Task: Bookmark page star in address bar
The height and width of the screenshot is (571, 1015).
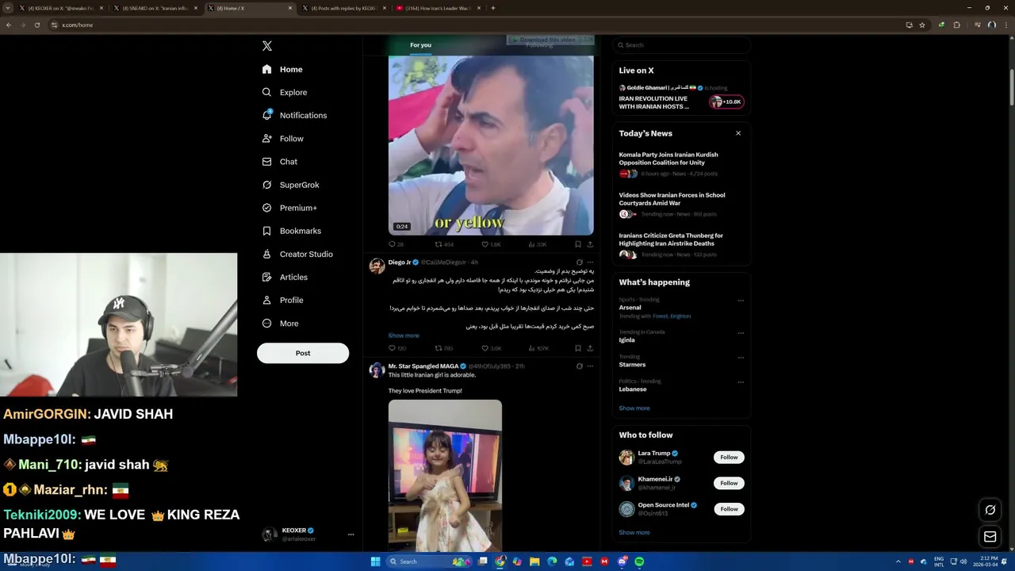Action: (x=922, y=25)
